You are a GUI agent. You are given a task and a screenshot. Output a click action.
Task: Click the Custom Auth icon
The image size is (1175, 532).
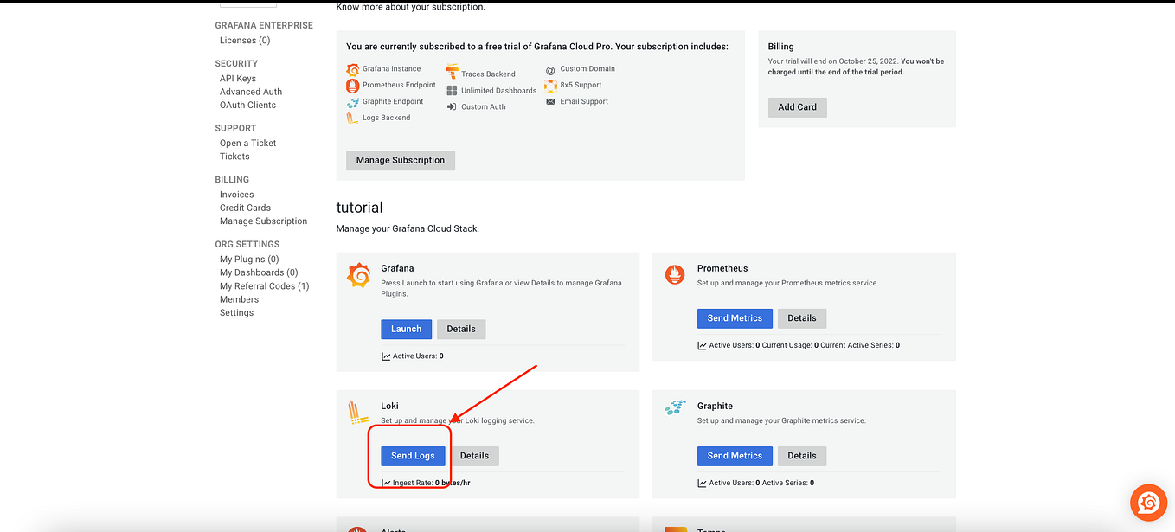click(451, 106)
